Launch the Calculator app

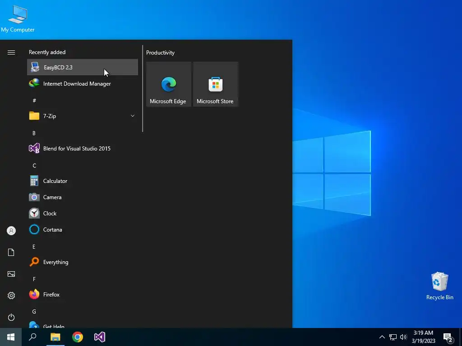pos(83,181)
